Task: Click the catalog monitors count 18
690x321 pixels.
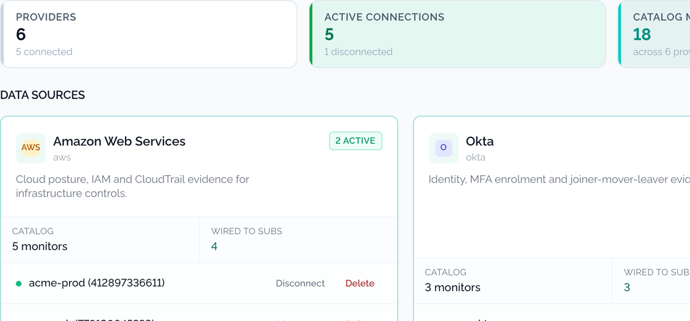Action: click(641, 35)
